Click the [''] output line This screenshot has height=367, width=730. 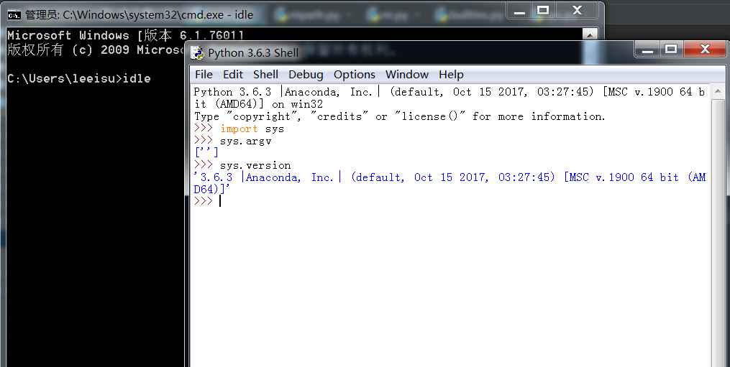point(206,152)
